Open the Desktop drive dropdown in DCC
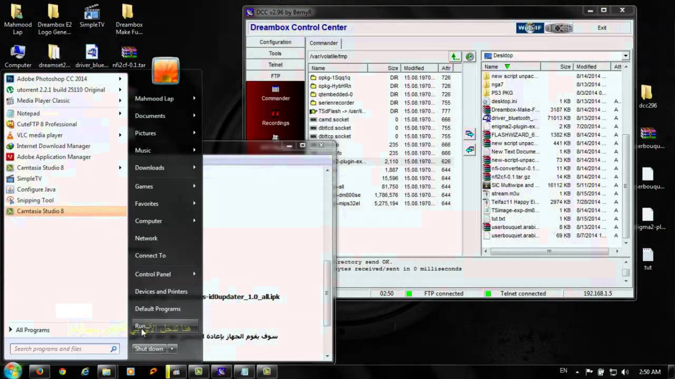 [625, 56]
